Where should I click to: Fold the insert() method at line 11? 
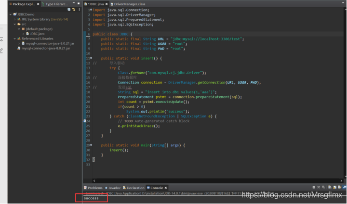click(91, 58)
